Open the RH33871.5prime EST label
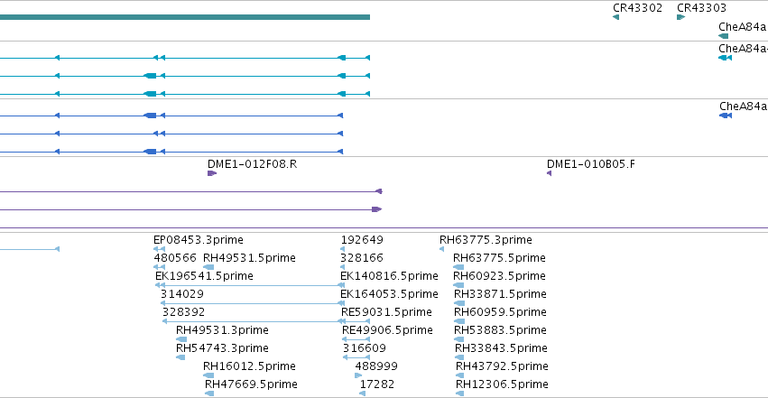The image size is (768, 398). pos(500,294)
